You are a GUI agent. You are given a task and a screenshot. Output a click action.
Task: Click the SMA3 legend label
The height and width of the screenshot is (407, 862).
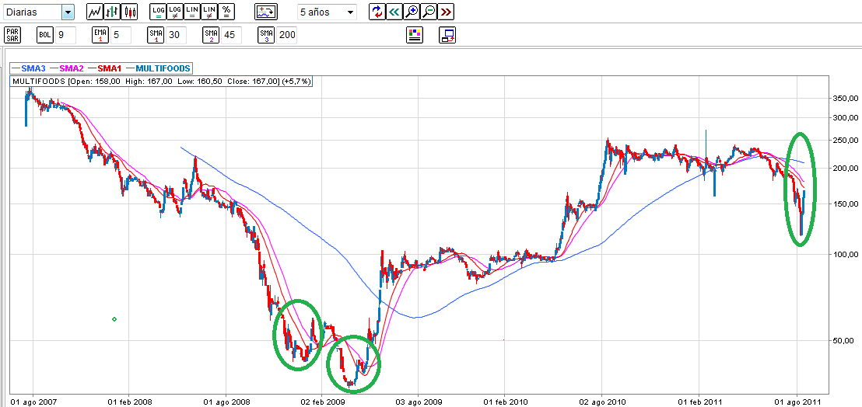click(33, 68)
